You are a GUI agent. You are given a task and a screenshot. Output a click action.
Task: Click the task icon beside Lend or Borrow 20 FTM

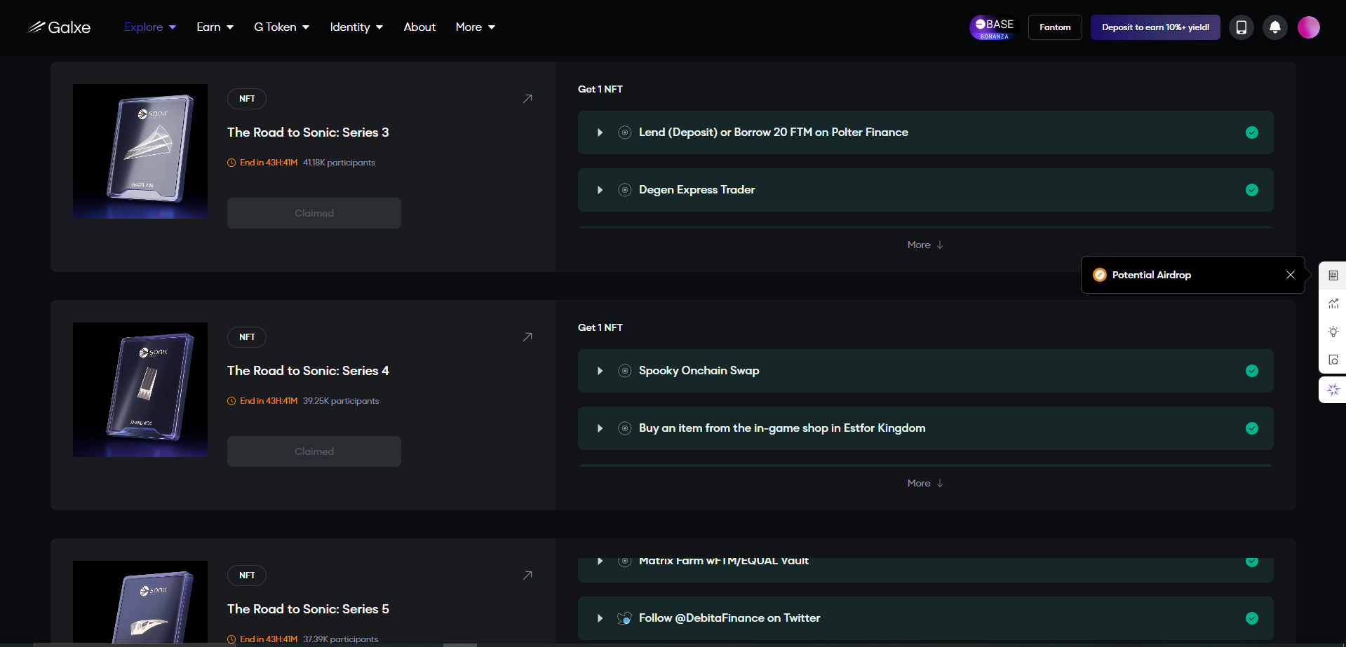pos(624,132)
